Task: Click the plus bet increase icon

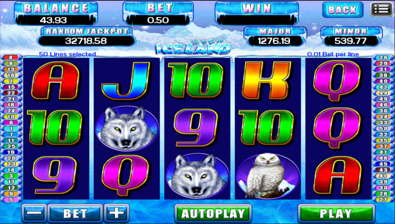Action: click(116, 213)
